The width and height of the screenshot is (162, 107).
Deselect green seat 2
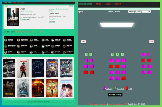tap(91, 54)
